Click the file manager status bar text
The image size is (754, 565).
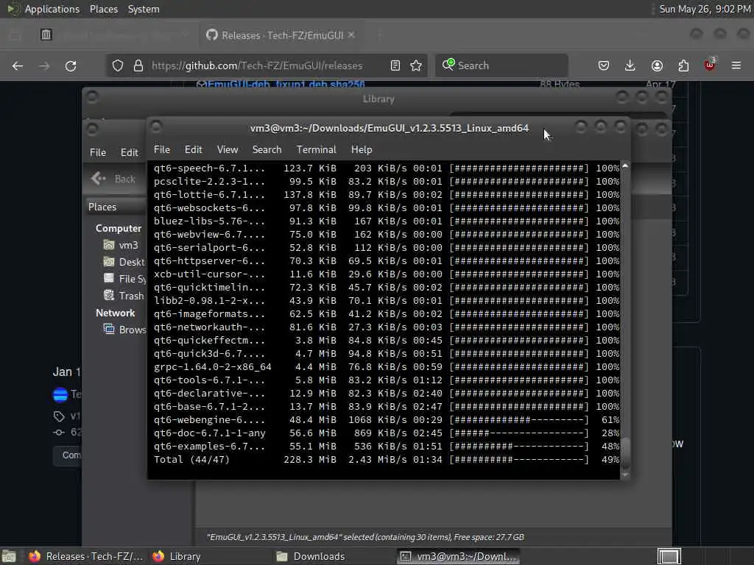pyautogui.click(x=365, y=537)
